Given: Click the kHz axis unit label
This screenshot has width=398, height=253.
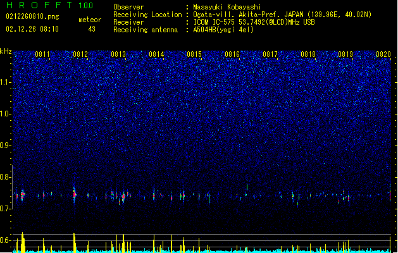Looking at the screenshot, I should pos(6,51).
